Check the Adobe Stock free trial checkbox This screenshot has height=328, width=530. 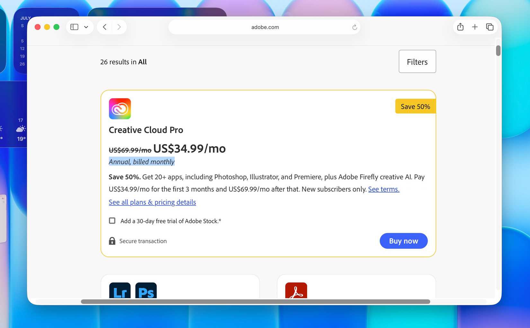[112, 221]
